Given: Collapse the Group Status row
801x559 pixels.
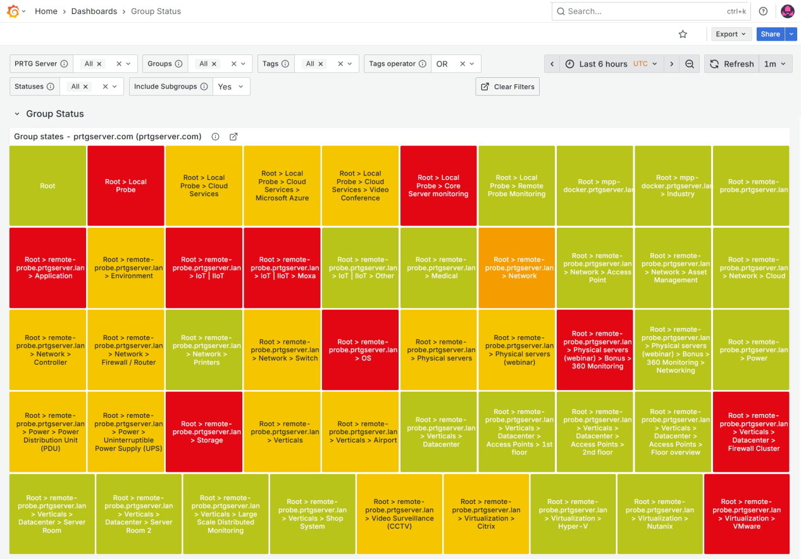Looking at the screenshot, I should click(x=16, y=114).
